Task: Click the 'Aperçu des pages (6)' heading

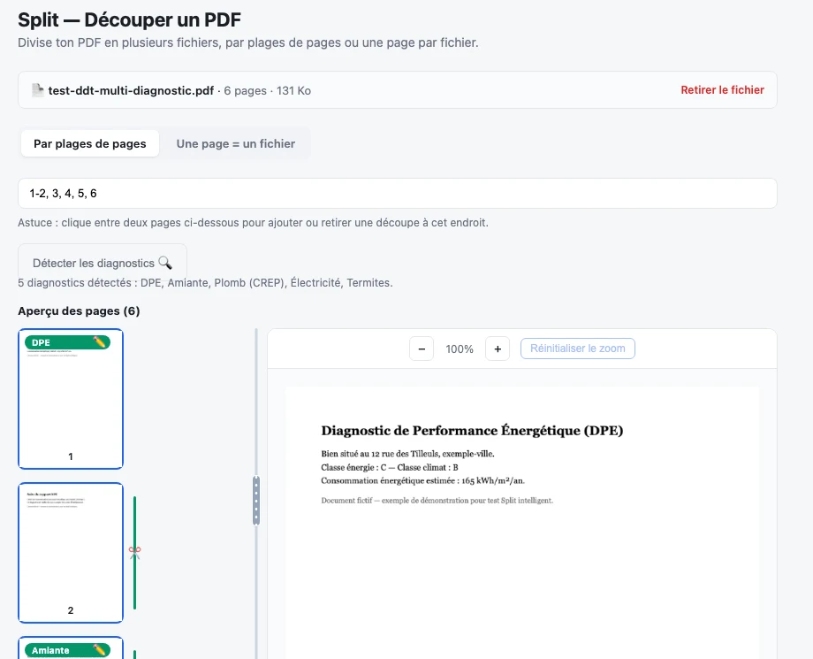Action: coord(79,310)
